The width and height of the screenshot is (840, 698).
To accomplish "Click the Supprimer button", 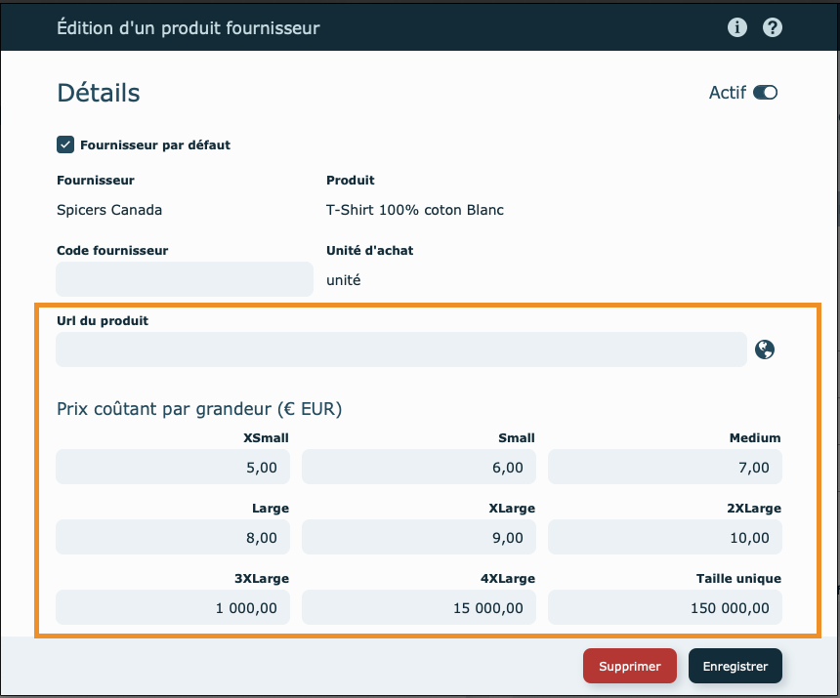I will [629, 667].
